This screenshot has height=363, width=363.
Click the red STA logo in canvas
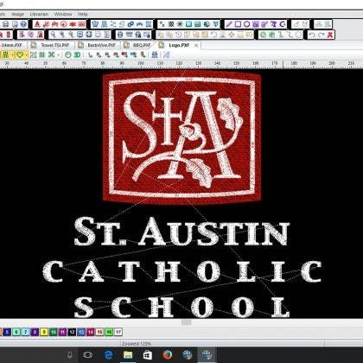182,137
